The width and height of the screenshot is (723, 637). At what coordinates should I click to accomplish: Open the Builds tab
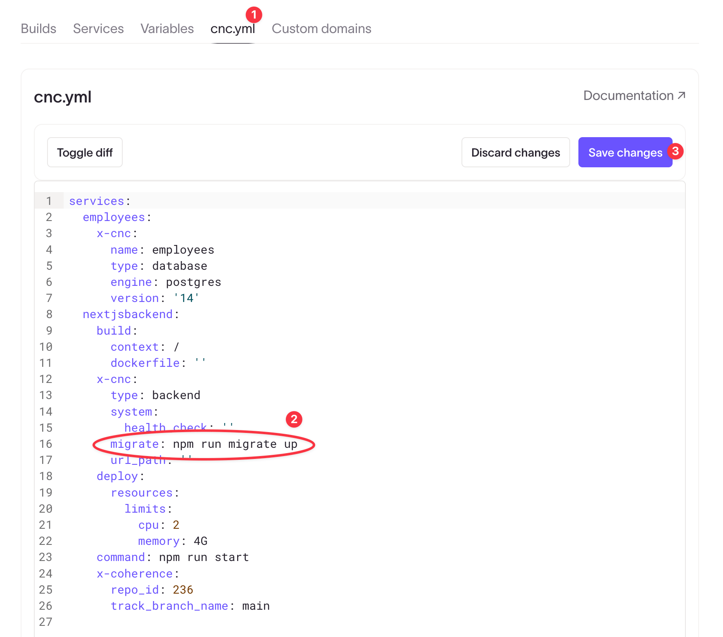pyautogui.click(x=38, y=29)
